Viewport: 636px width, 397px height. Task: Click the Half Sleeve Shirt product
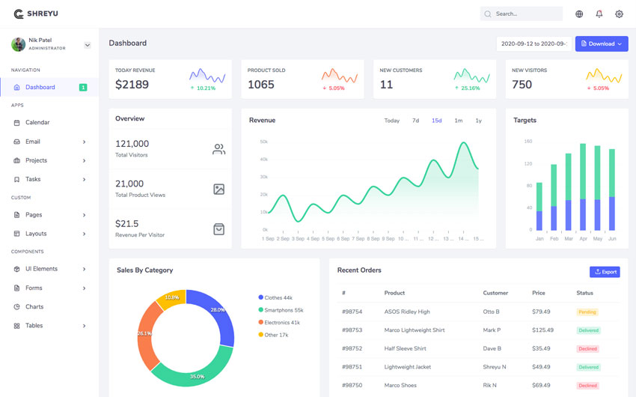point(405,349)
